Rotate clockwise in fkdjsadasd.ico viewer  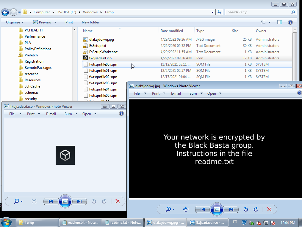tap(104, 201)
